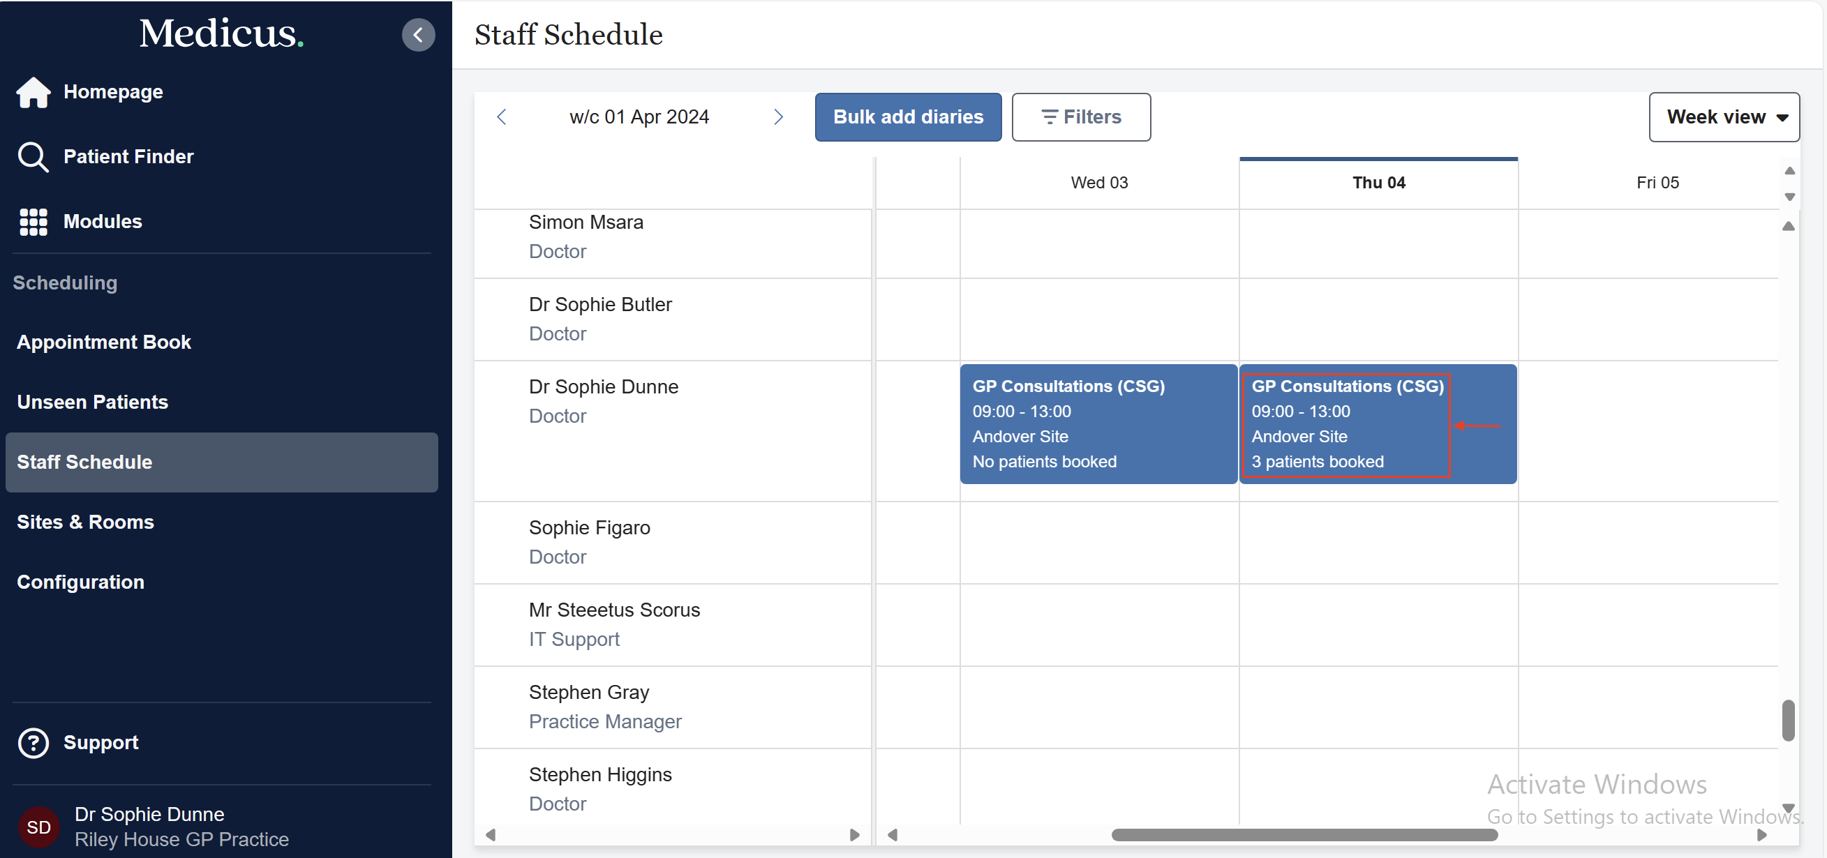The image size is (1827, 858).
Task: Click the horizontal scrollbar under the calendar
Action: point(1304,835)
